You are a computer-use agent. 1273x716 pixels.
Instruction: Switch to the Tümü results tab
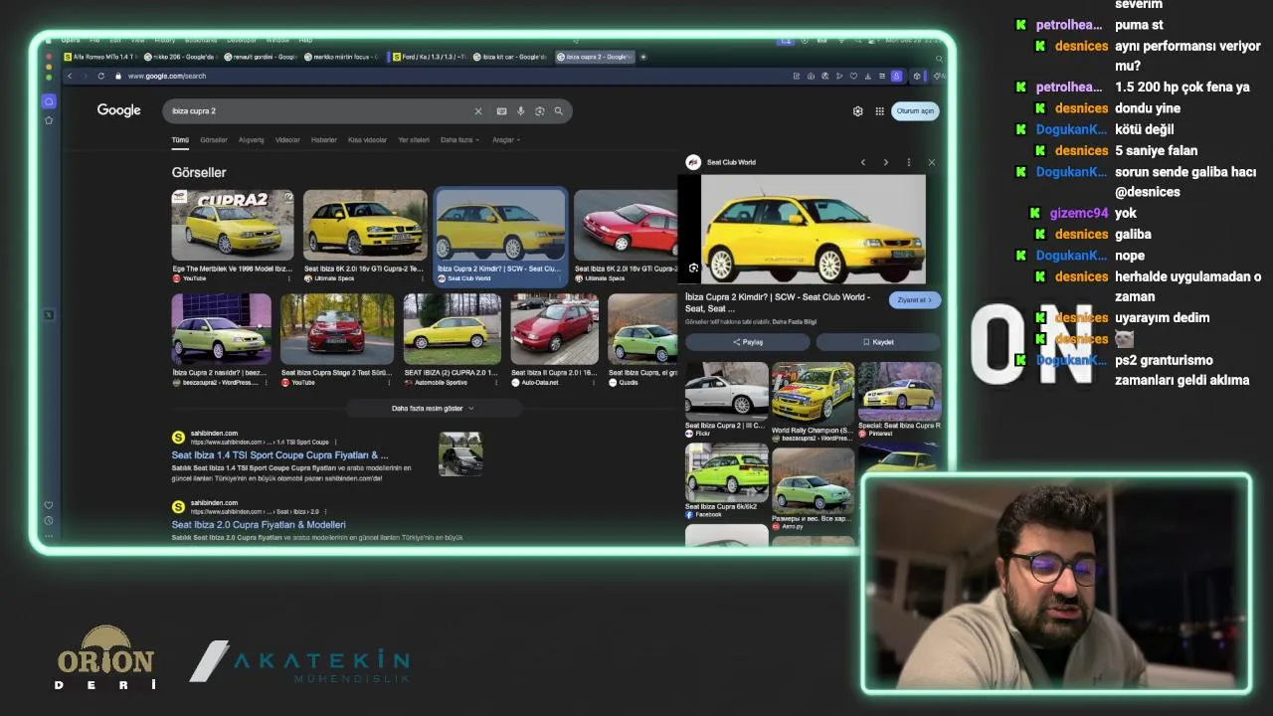click(180, 140)
